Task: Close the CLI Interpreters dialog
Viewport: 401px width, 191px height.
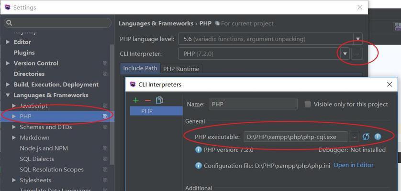Action: (x=389, y=84)
